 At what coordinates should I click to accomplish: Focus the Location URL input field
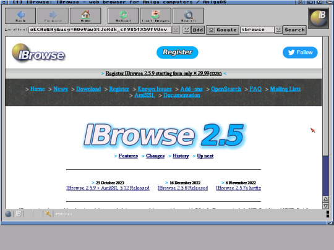click(x=100, y=30)
